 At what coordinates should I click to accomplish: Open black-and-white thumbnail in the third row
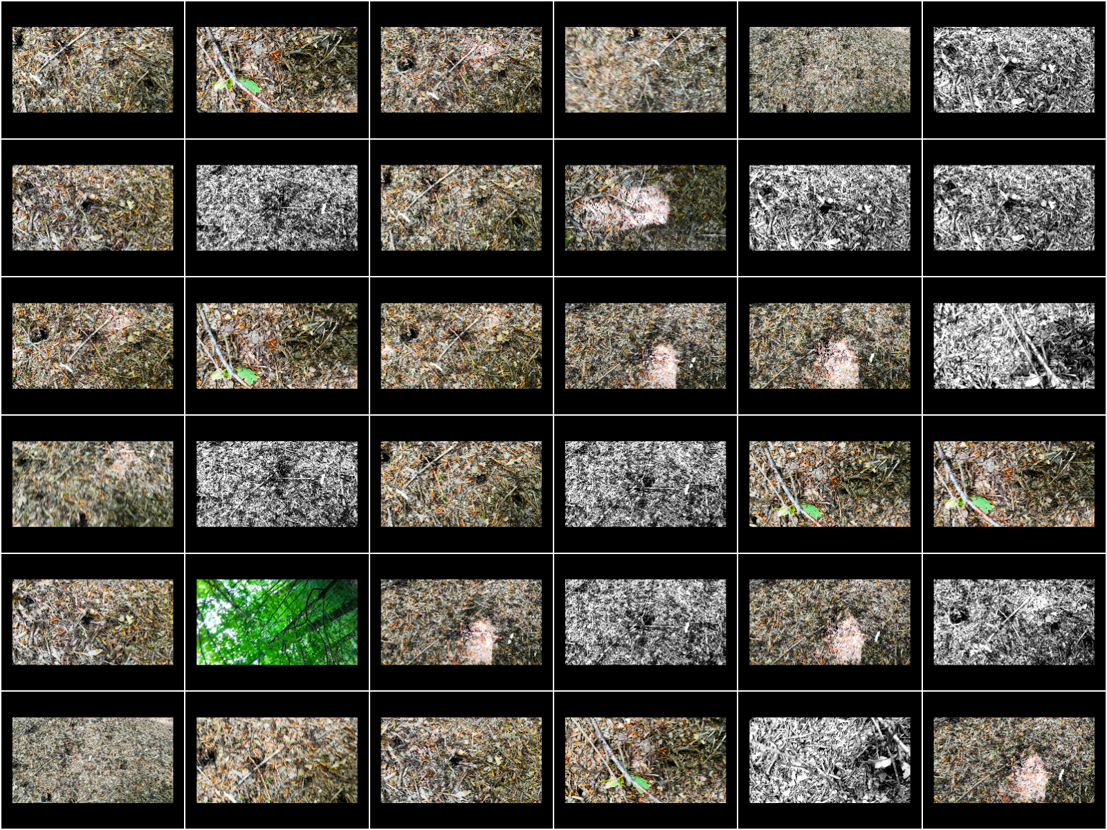point(1014,346)
